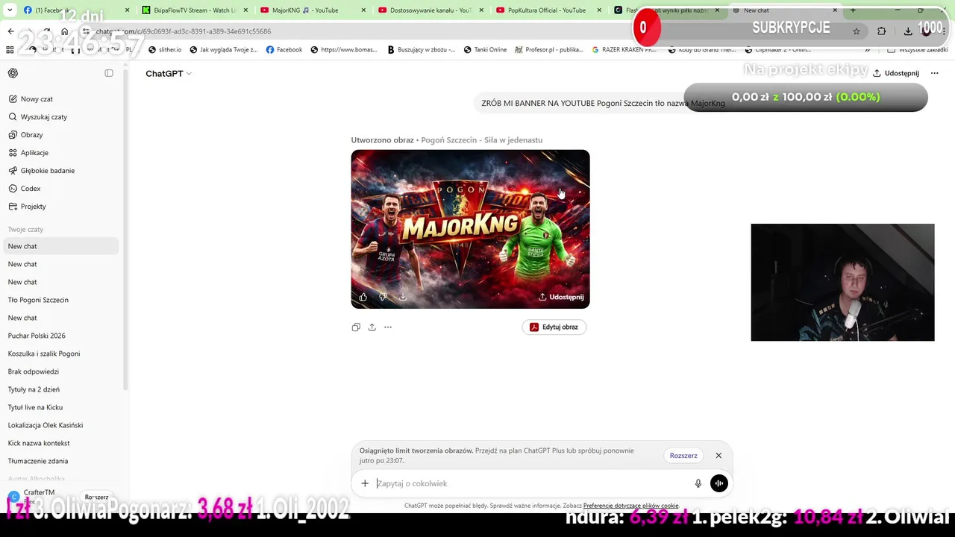Open Projekty in the sidebar
Image resolution: width=955 pixels, height=537 pixels.
click(62, 206)
